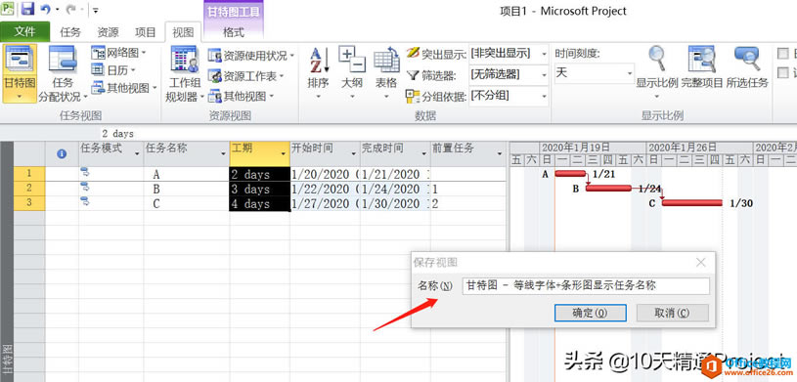
Task: Click the 排序 sort A-Z icon
Action: 320,60
